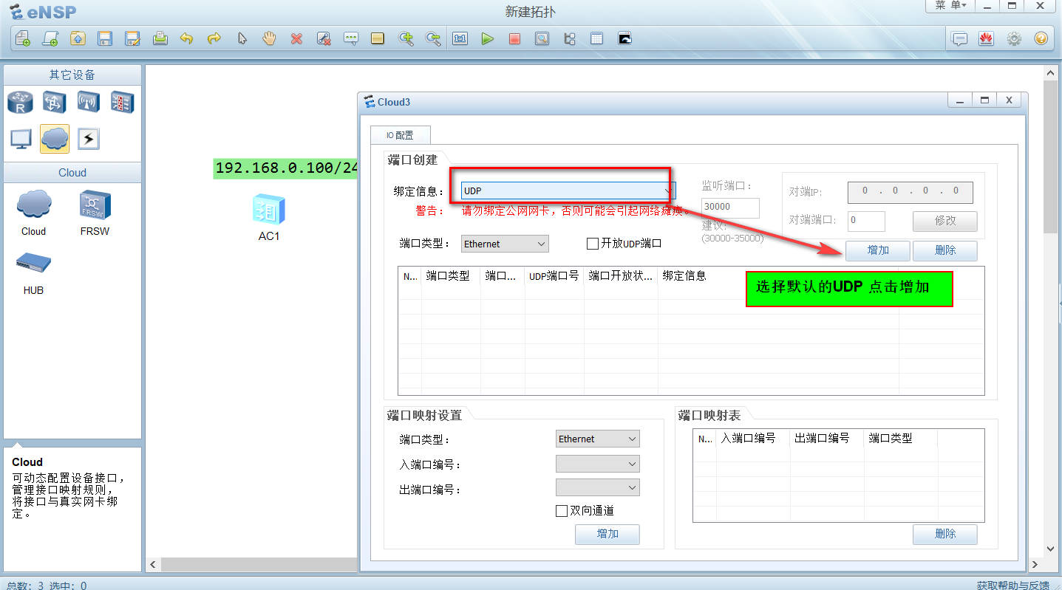Click the 增加 button to add the port

coord(877,250)
